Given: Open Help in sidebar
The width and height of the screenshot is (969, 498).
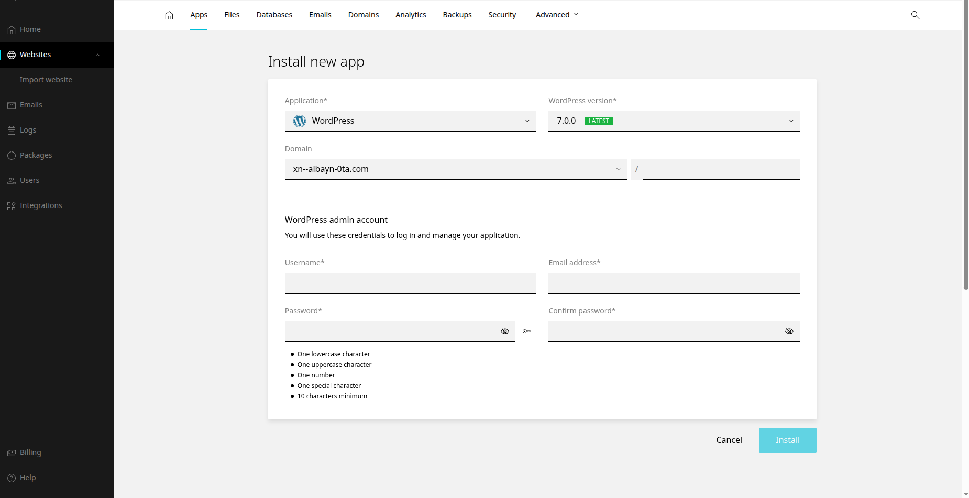Looking at the screenshot, I should pyautogui.click(x=28, y=478).
